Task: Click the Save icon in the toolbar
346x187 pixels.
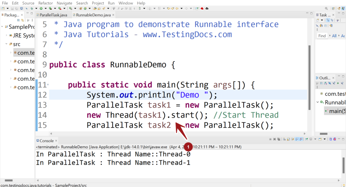Action: pos(13,8)
